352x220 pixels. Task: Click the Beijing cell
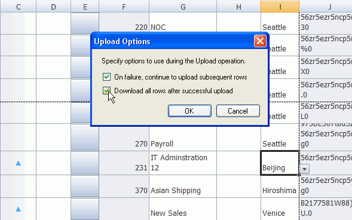(280, 163)
